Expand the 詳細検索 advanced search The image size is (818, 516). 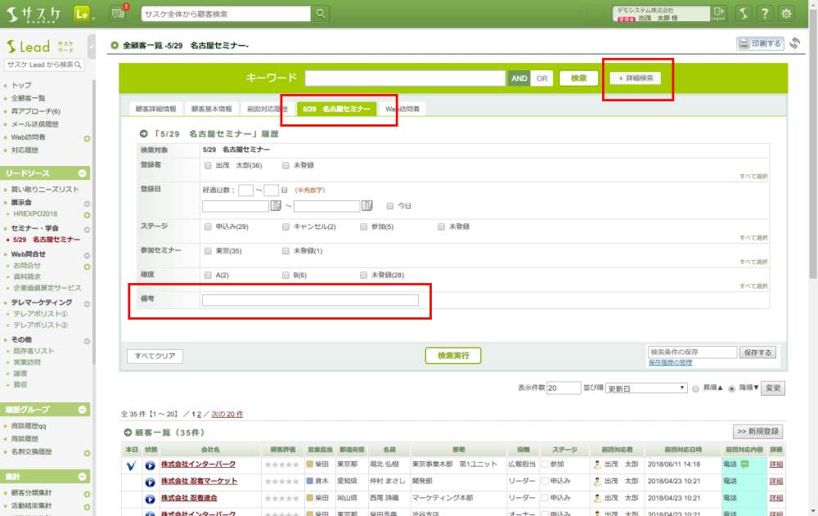tap(635, 78)
